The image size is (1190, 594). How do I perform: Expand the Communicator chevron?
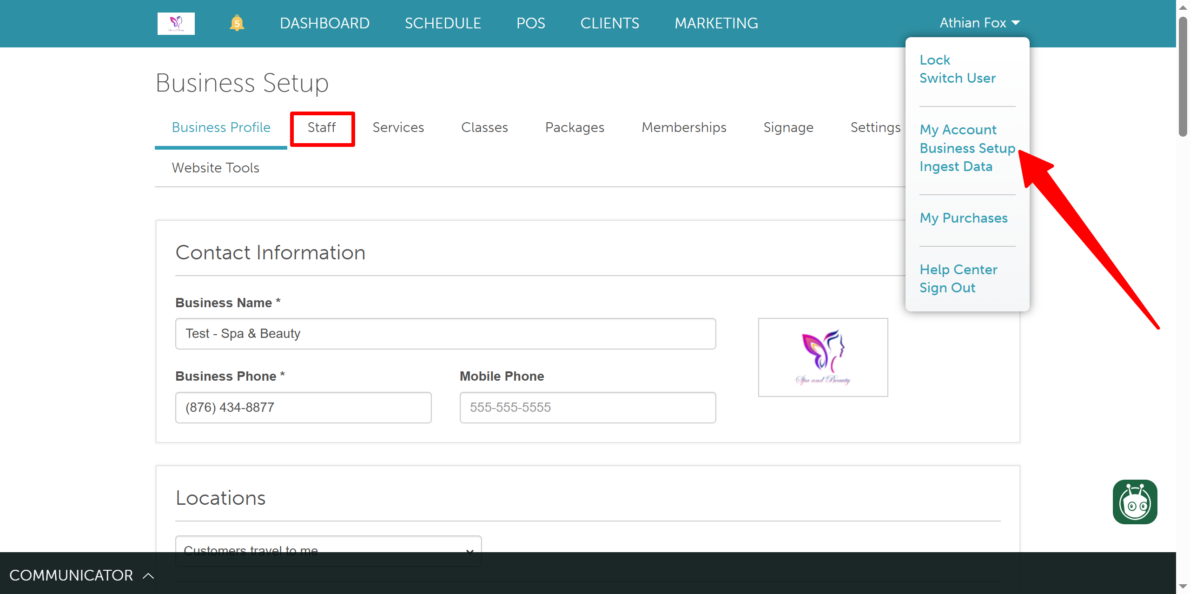click(148, 575)
